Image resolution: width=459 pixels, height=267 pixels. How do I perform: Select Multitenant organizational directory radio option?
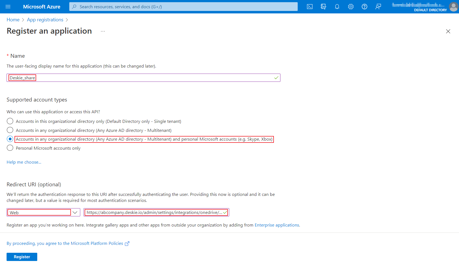click(10, 130)
